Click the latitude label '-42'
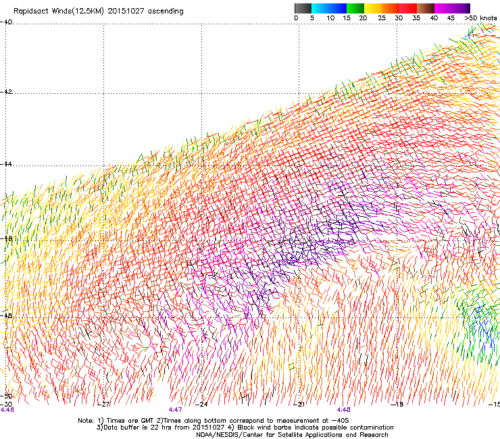This screenshot has height=439, width=500. (6, 92)
